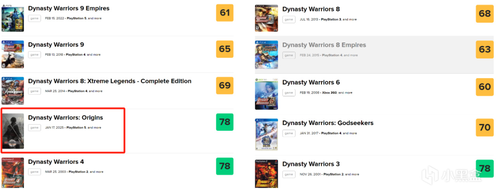Open the Dynasty Warriors 4 cover thumbnail

[x=13, y=173]
